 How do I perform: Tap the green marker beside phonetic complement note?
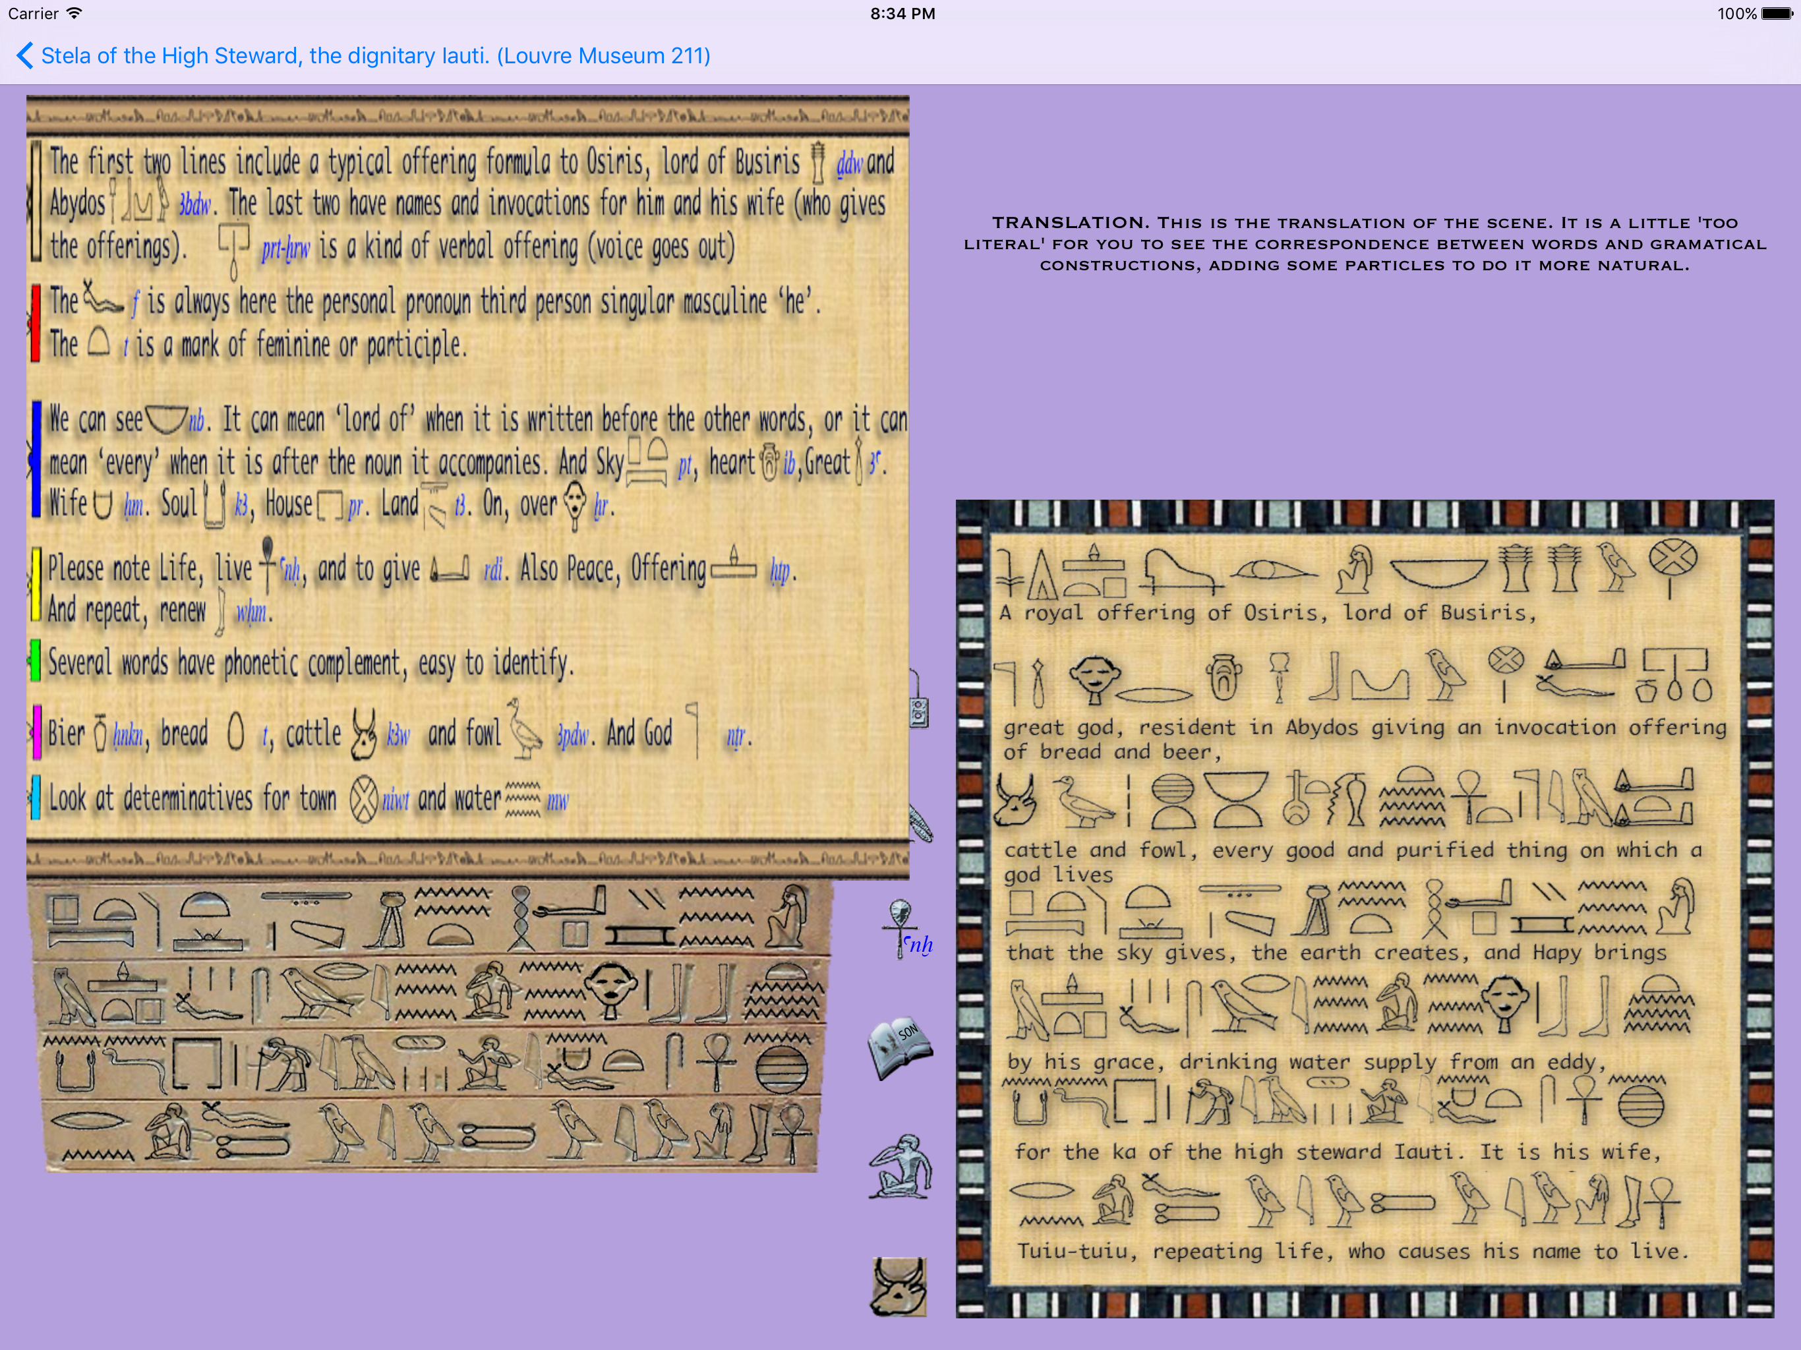click(35, 660)
